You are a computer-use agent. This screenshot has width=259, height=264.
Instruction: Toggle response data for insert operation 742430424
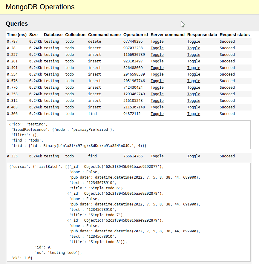point(194,87)
